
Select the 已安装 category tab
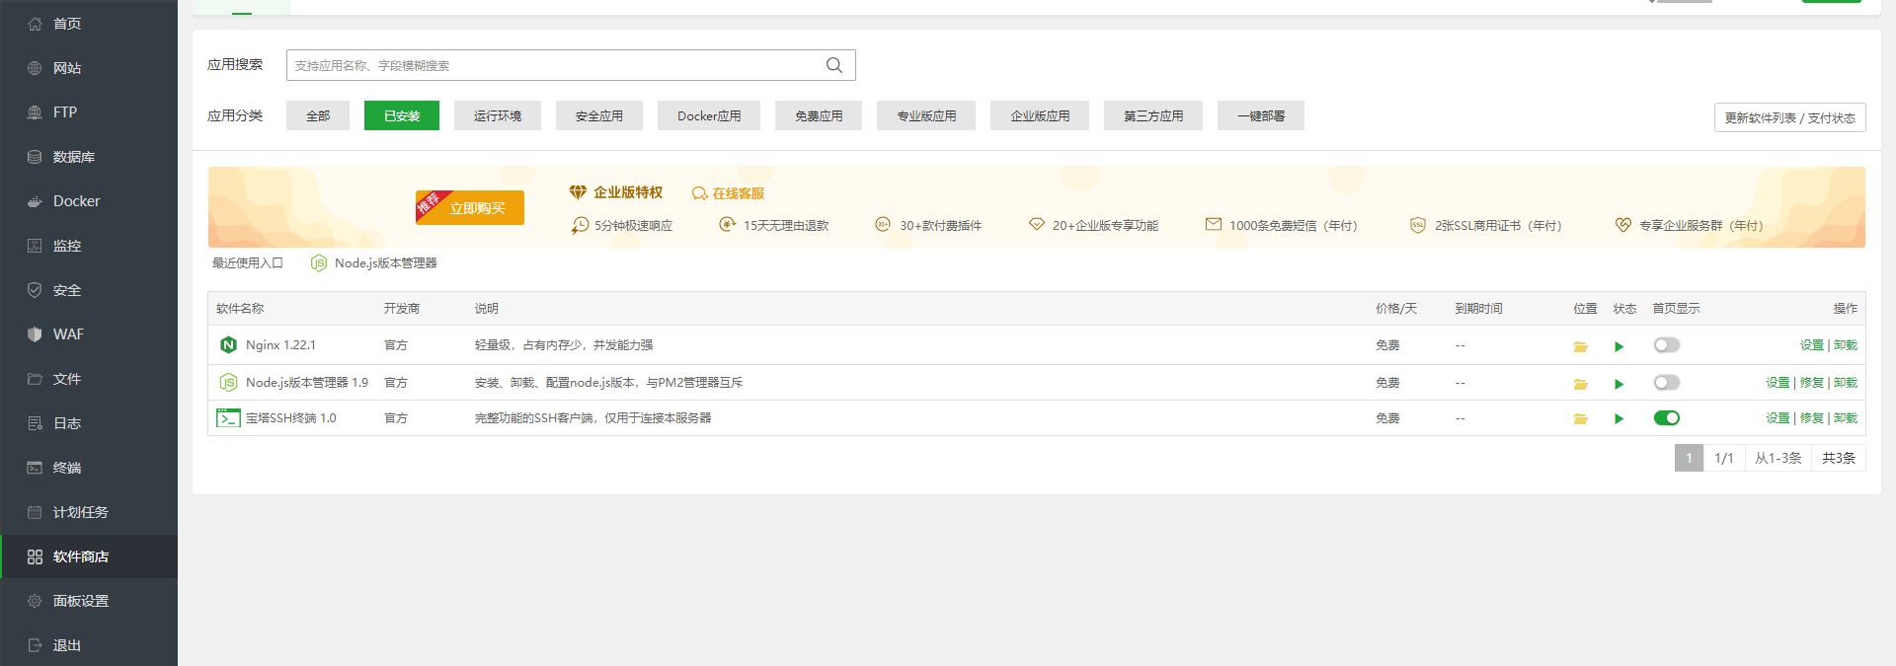pyautogui.click(x=402, y=115)
